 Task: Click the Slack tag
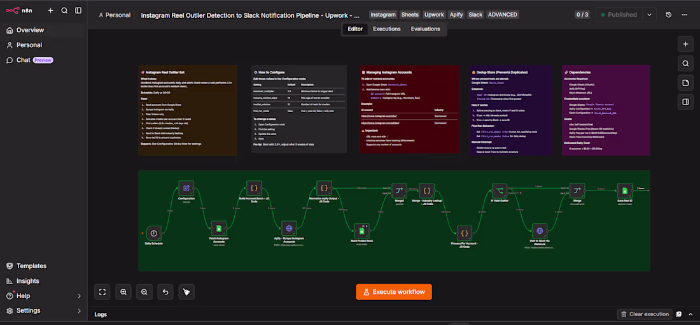click(475, 15)
